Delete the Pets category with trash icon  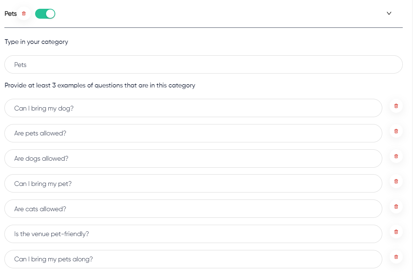tap(24, 14)
